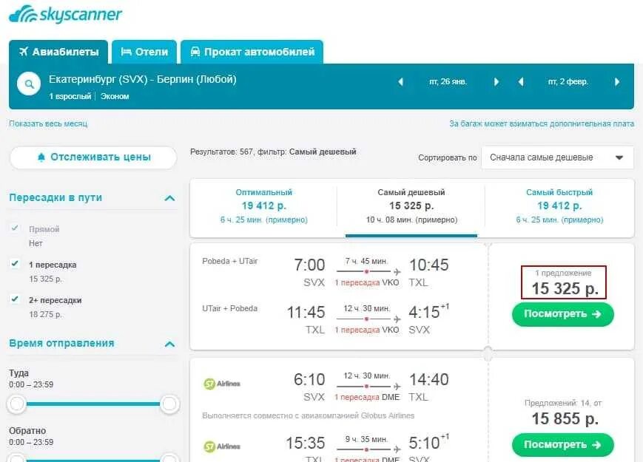This screenshot has width=643, height=462.
Task: Go to previous return date arrow before пт, 2 февр.
Action: pyautogui.click(x=521, y=81)
